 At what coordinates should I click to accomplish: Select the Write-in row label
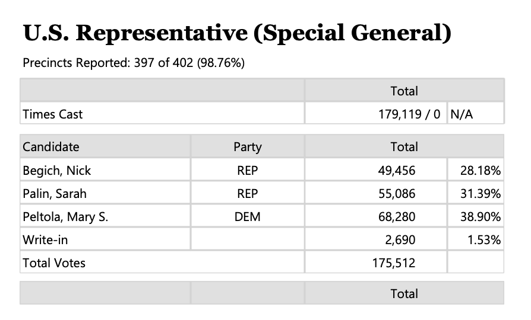tap(44, 240)
